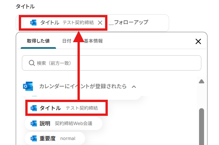Open the 日付 tab
Screen dimensions: 219x145
tap(67, 41)
